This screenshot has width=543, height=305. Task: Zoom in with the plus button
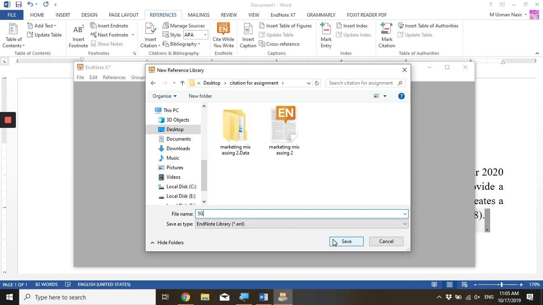point(521,285)
